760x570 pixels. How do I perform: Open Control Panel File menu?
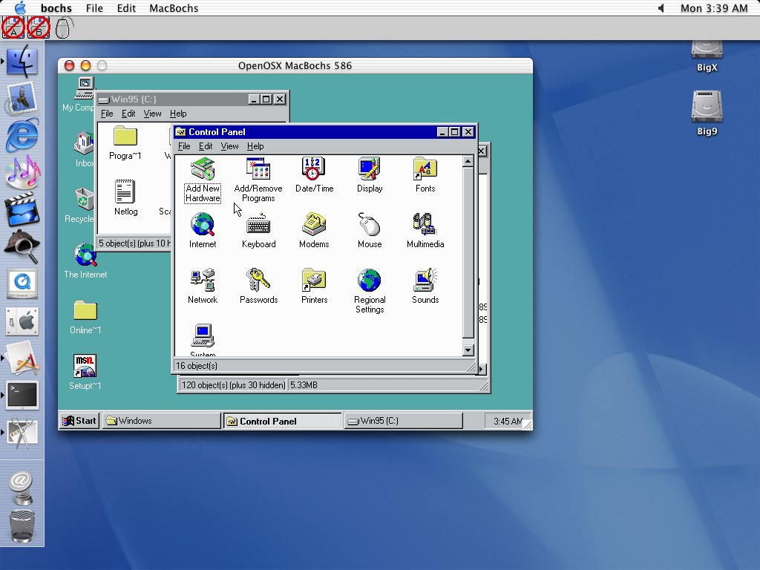[184, 146]
